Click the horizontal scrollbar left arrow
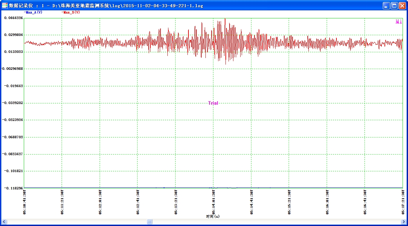Image resolution: width=408 pixels, height=226 pixels. click(x=4, y=222)
